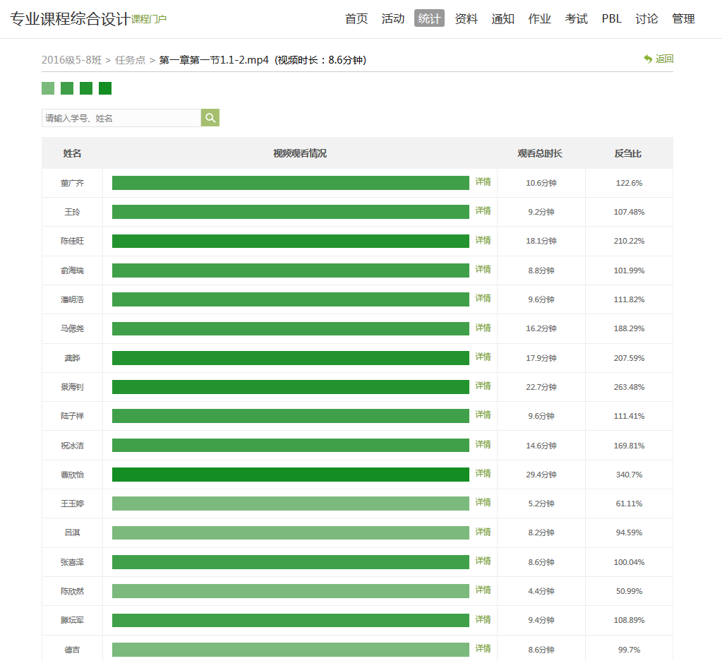
Task: Open 详情 for the 29.4分钟 row
Action: 483,474
